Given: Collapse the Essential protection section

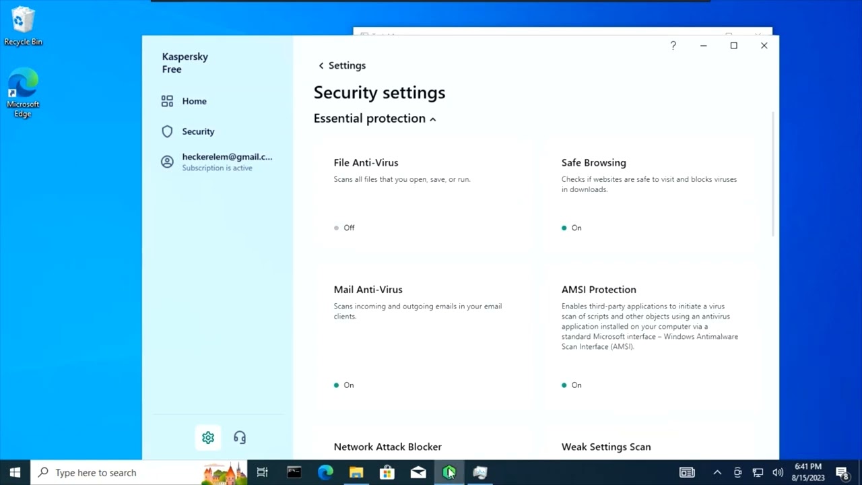Looking at the screenshot, I should coord(375,119).
